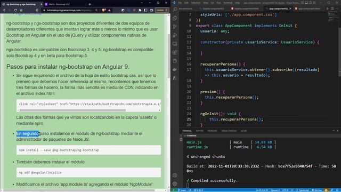The width and height of the screenshot is (341, 192).
Task: Open the browser extensions puzzle icon
Action: pos(140,10)
